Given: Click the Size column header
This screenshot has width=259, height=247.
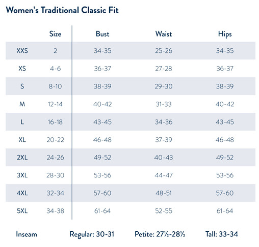Looking at the screenshot, I should [x=55, y=34].
